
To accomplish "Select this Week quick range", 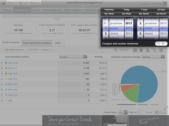I will pyautogui.click(x=109, y=14).
